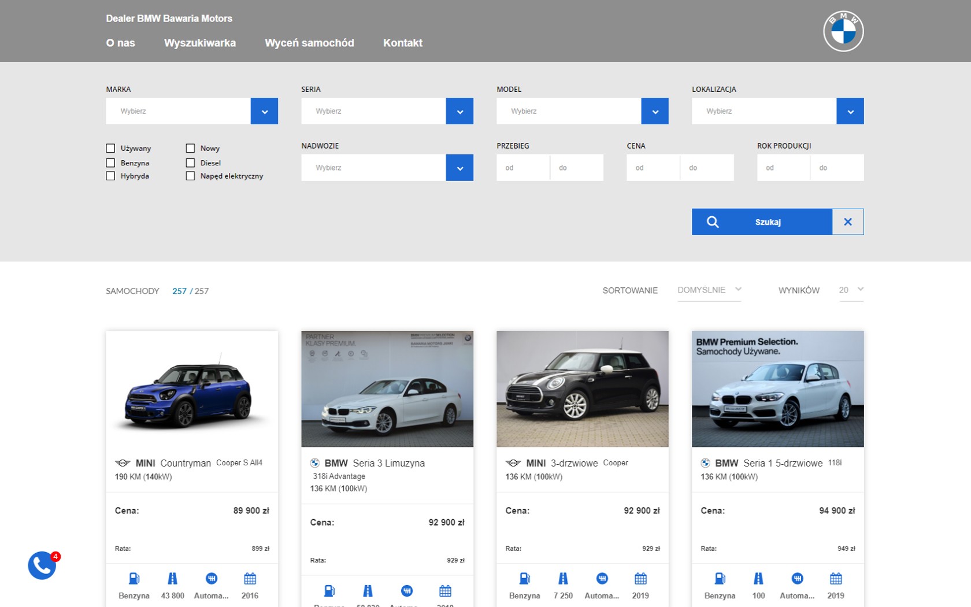This screenshot has height=607, width=971.
Task: Click the magnifier icon in the Szukaj button
Action: click(713, 222)
